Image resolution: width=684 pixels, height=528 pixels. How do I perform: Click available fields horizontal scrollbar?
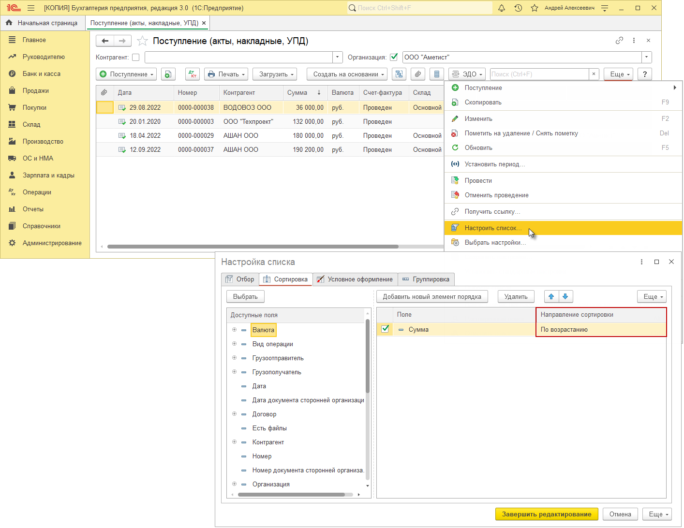[x=291, y=495]
